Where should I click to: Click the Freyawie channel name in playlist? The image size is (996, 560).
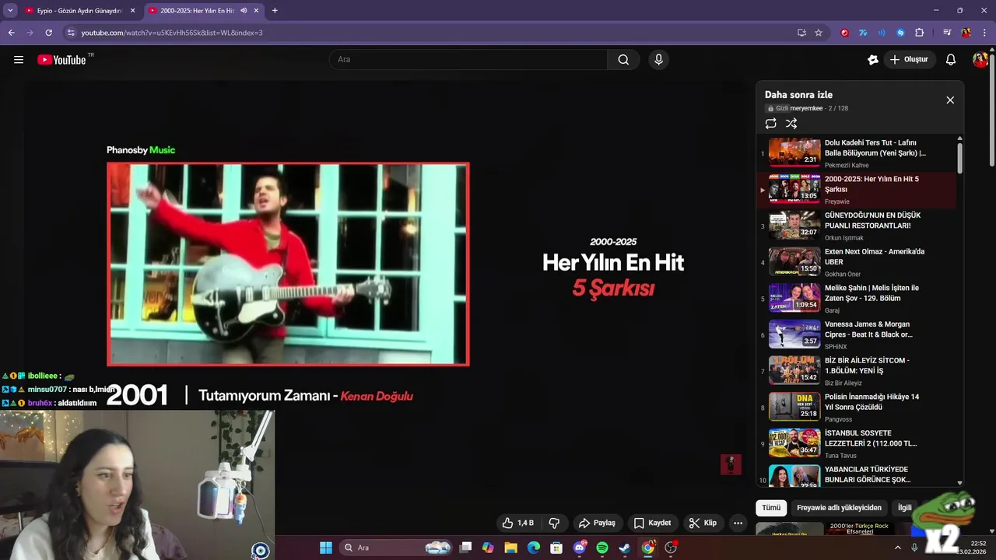(837, 201)
